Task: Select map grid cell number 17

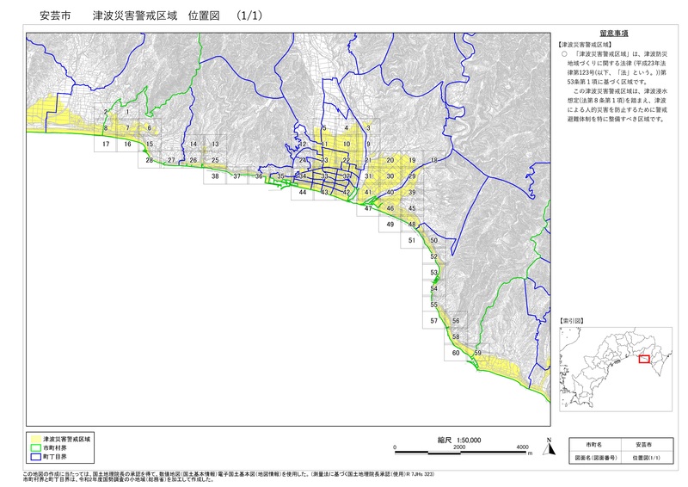Action: pos(105,145)
